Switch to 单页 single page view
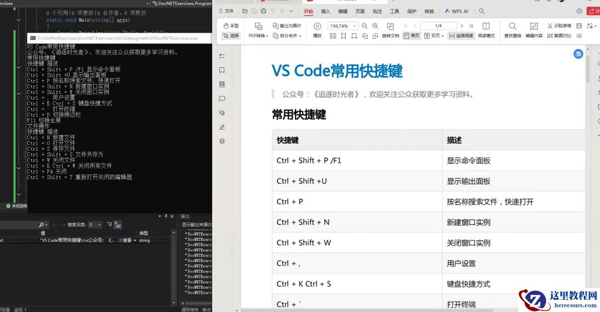 click(411, 36)
